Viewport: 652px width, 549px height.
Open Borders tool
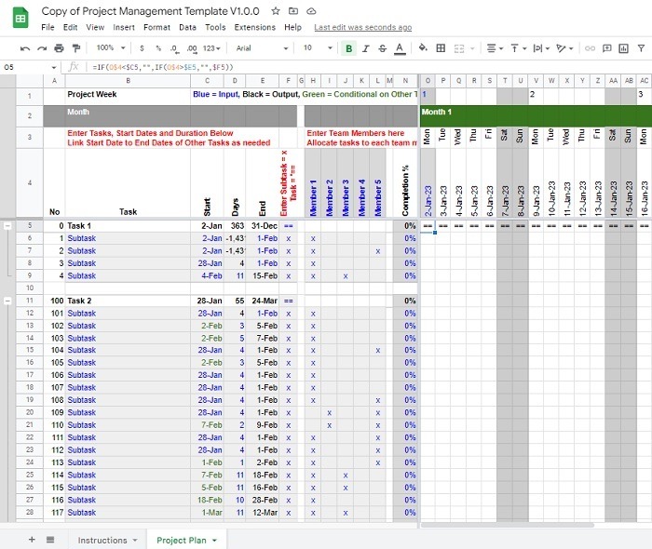(x=441, y=48)
